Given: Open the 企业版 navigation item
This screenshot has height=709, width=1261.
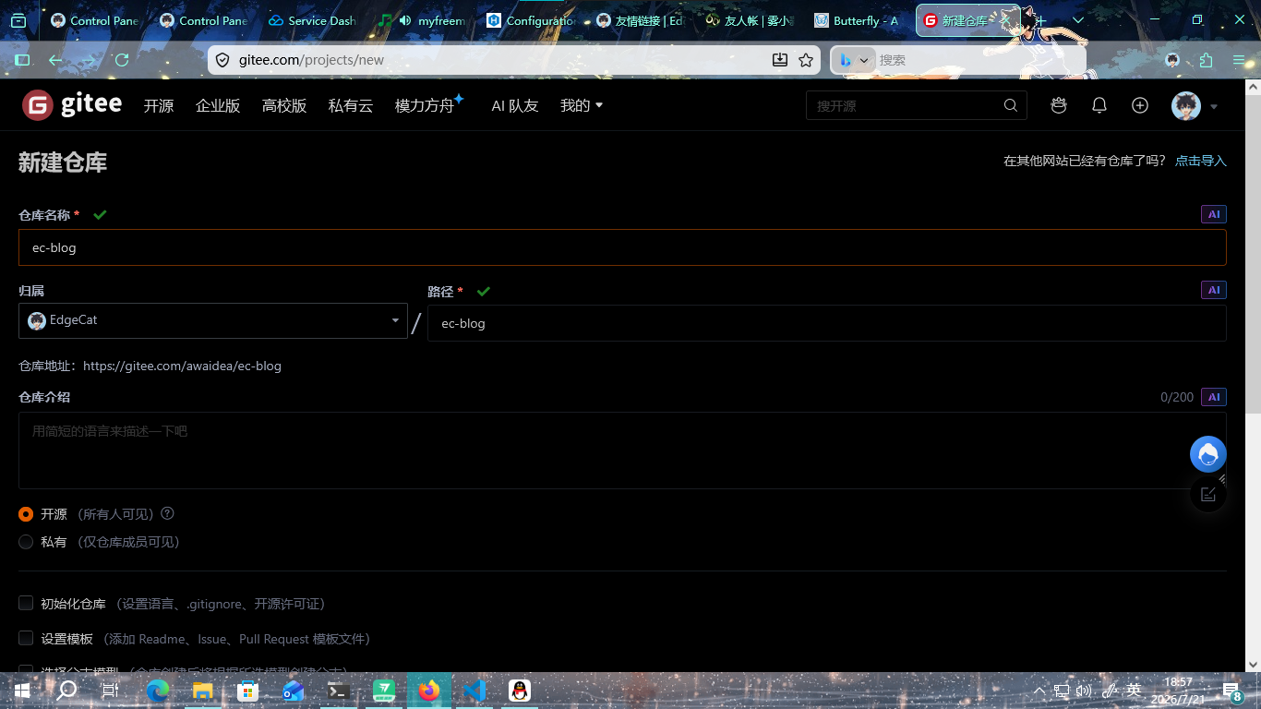Looking at the screenshot, I should click(x=218, y=106).
